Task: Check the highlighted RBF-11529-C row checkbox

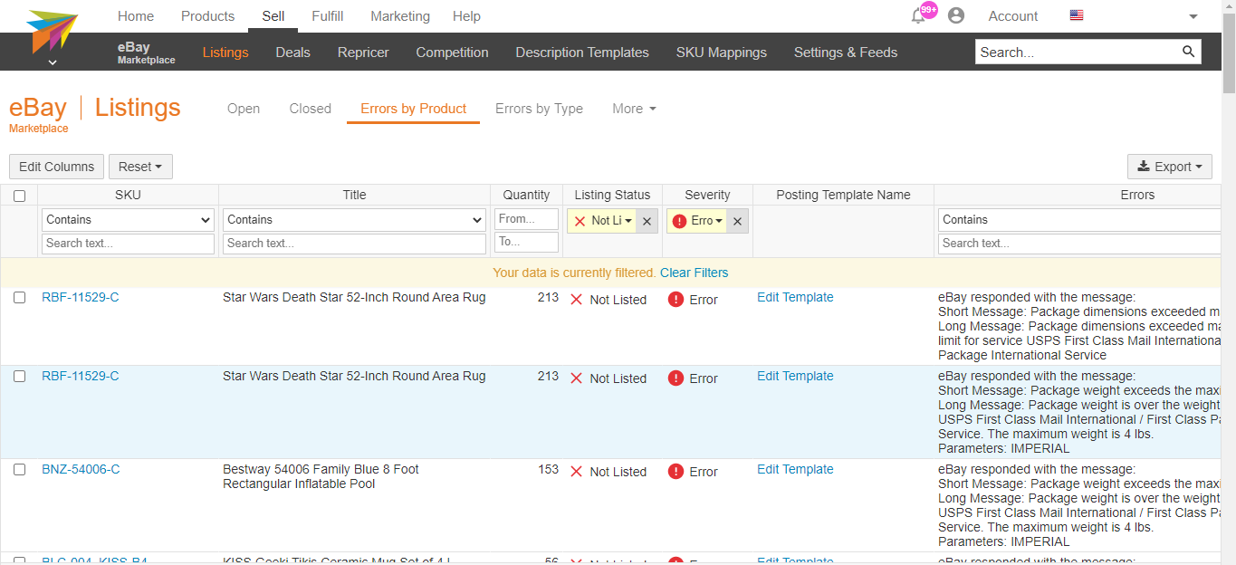Action: coord(19,376)
